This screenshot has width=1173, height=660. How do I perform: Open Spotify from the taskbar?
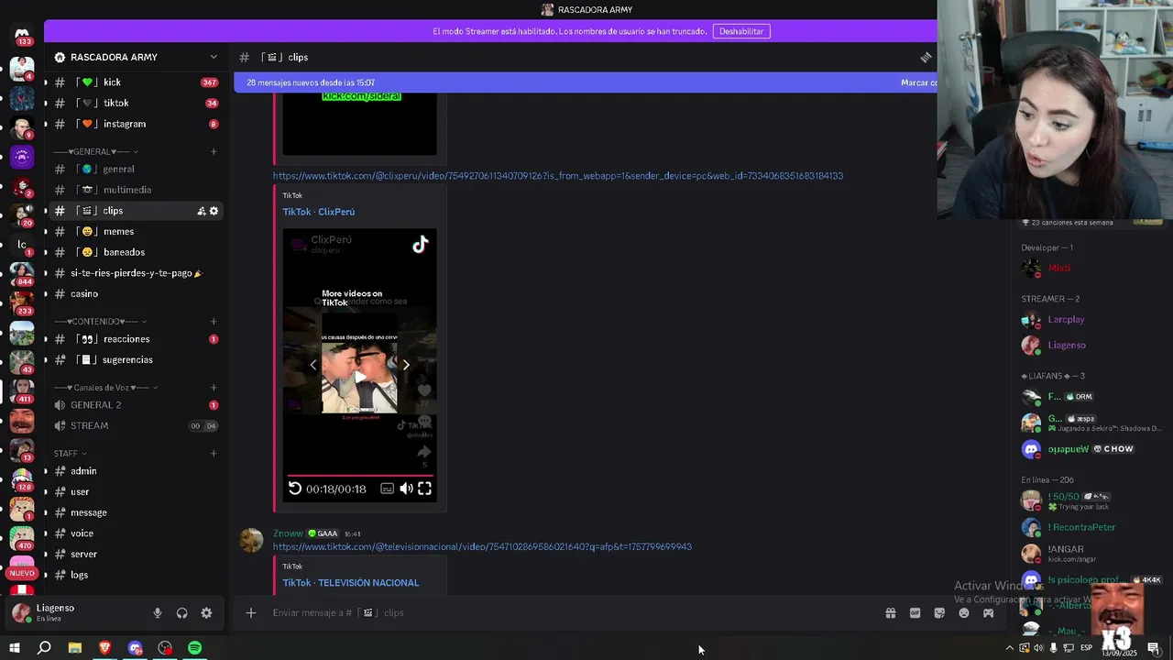tap(194, 648)
